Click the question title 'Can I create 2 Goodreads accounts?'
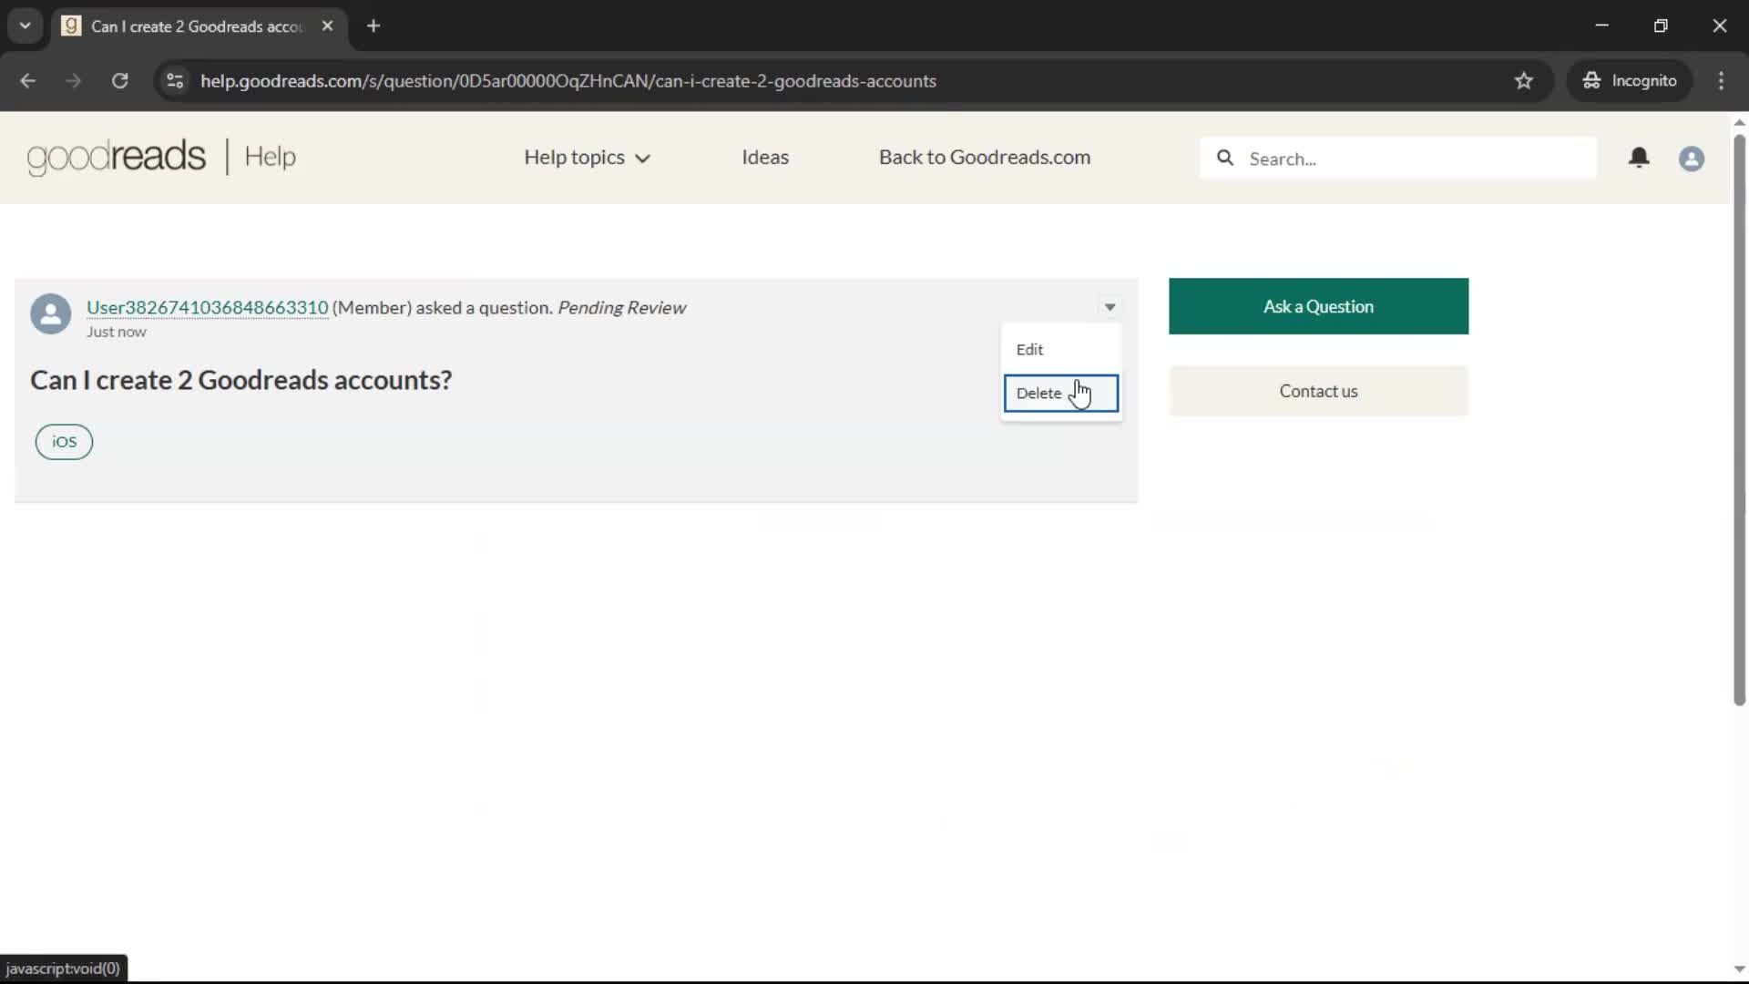The height and width of the screenshot is (984, 1749). click(240, 380)
